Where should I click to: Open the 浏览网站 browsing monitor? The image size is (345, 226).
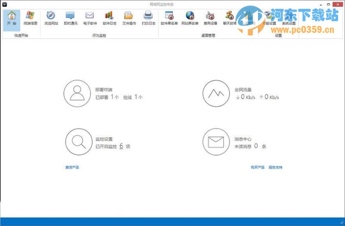[51, 18]
